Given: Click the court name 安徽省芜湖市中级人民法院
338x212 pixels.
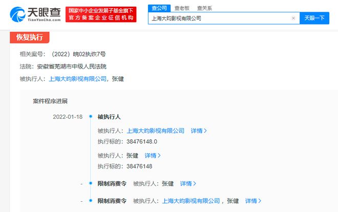Looking at the screenshot, I should pos(72,67).
